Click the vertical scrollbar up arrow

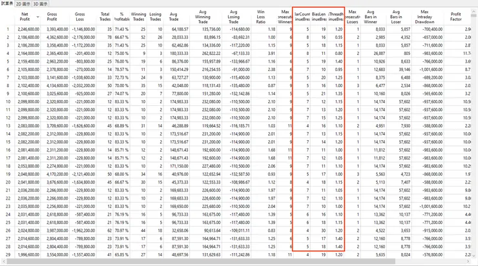pyautogui.click(x=473, y=11)
